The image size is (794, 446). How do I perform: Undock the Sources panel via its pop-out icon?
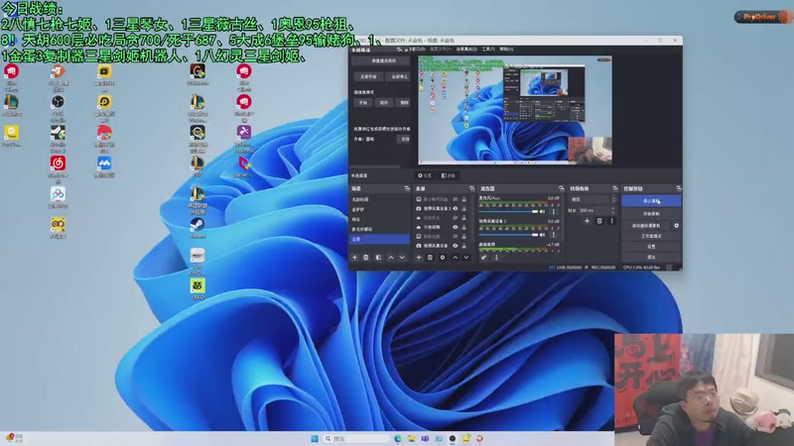(471, 188)
